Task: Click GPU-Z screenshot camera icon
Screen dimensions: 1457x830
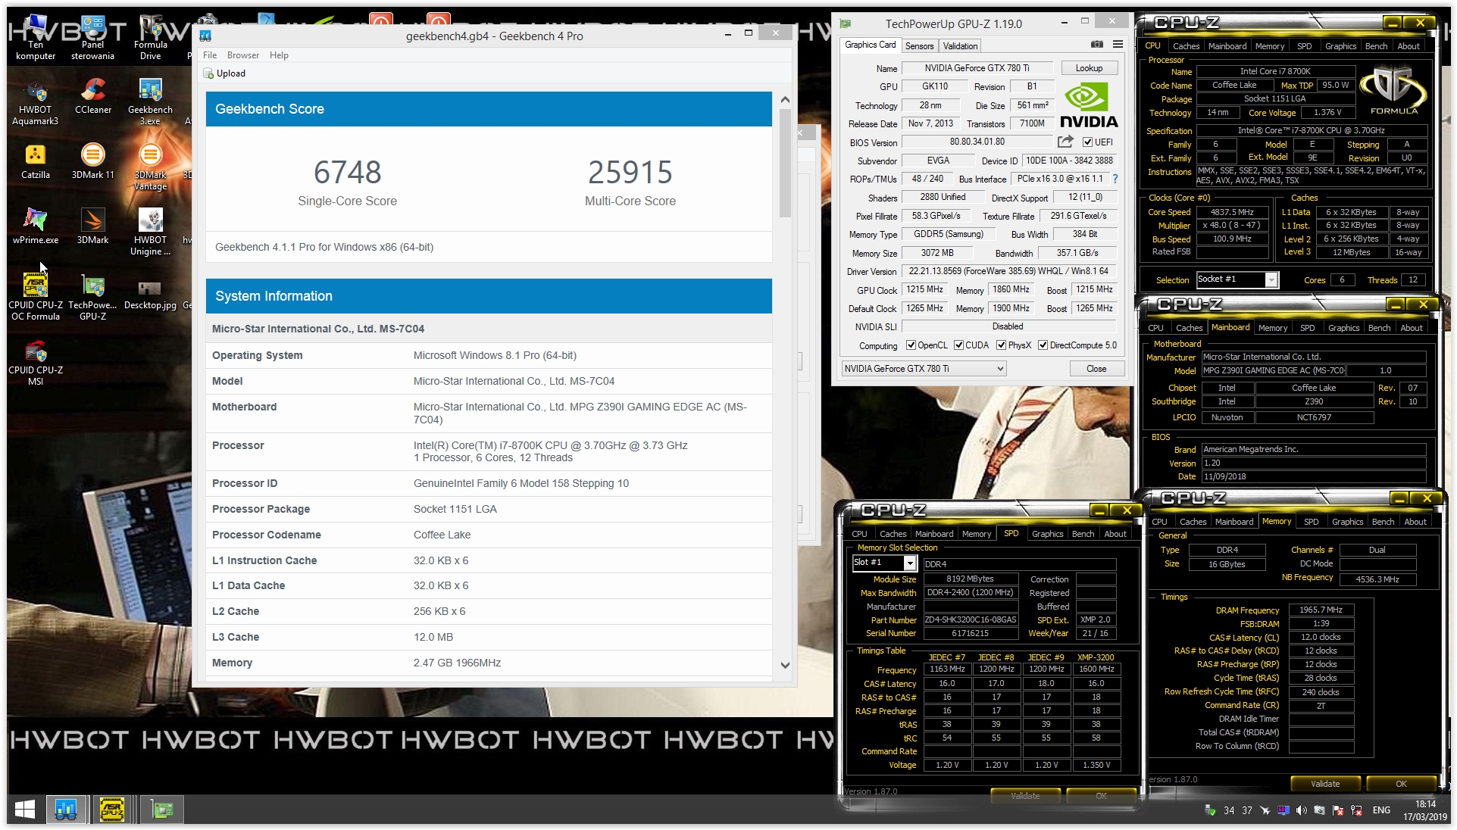Action: [x=1096, y=45]
